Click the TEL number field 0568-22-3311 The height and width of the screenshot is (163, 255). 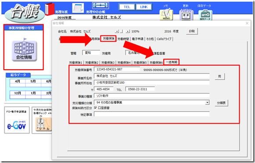[x=140, y=89]
